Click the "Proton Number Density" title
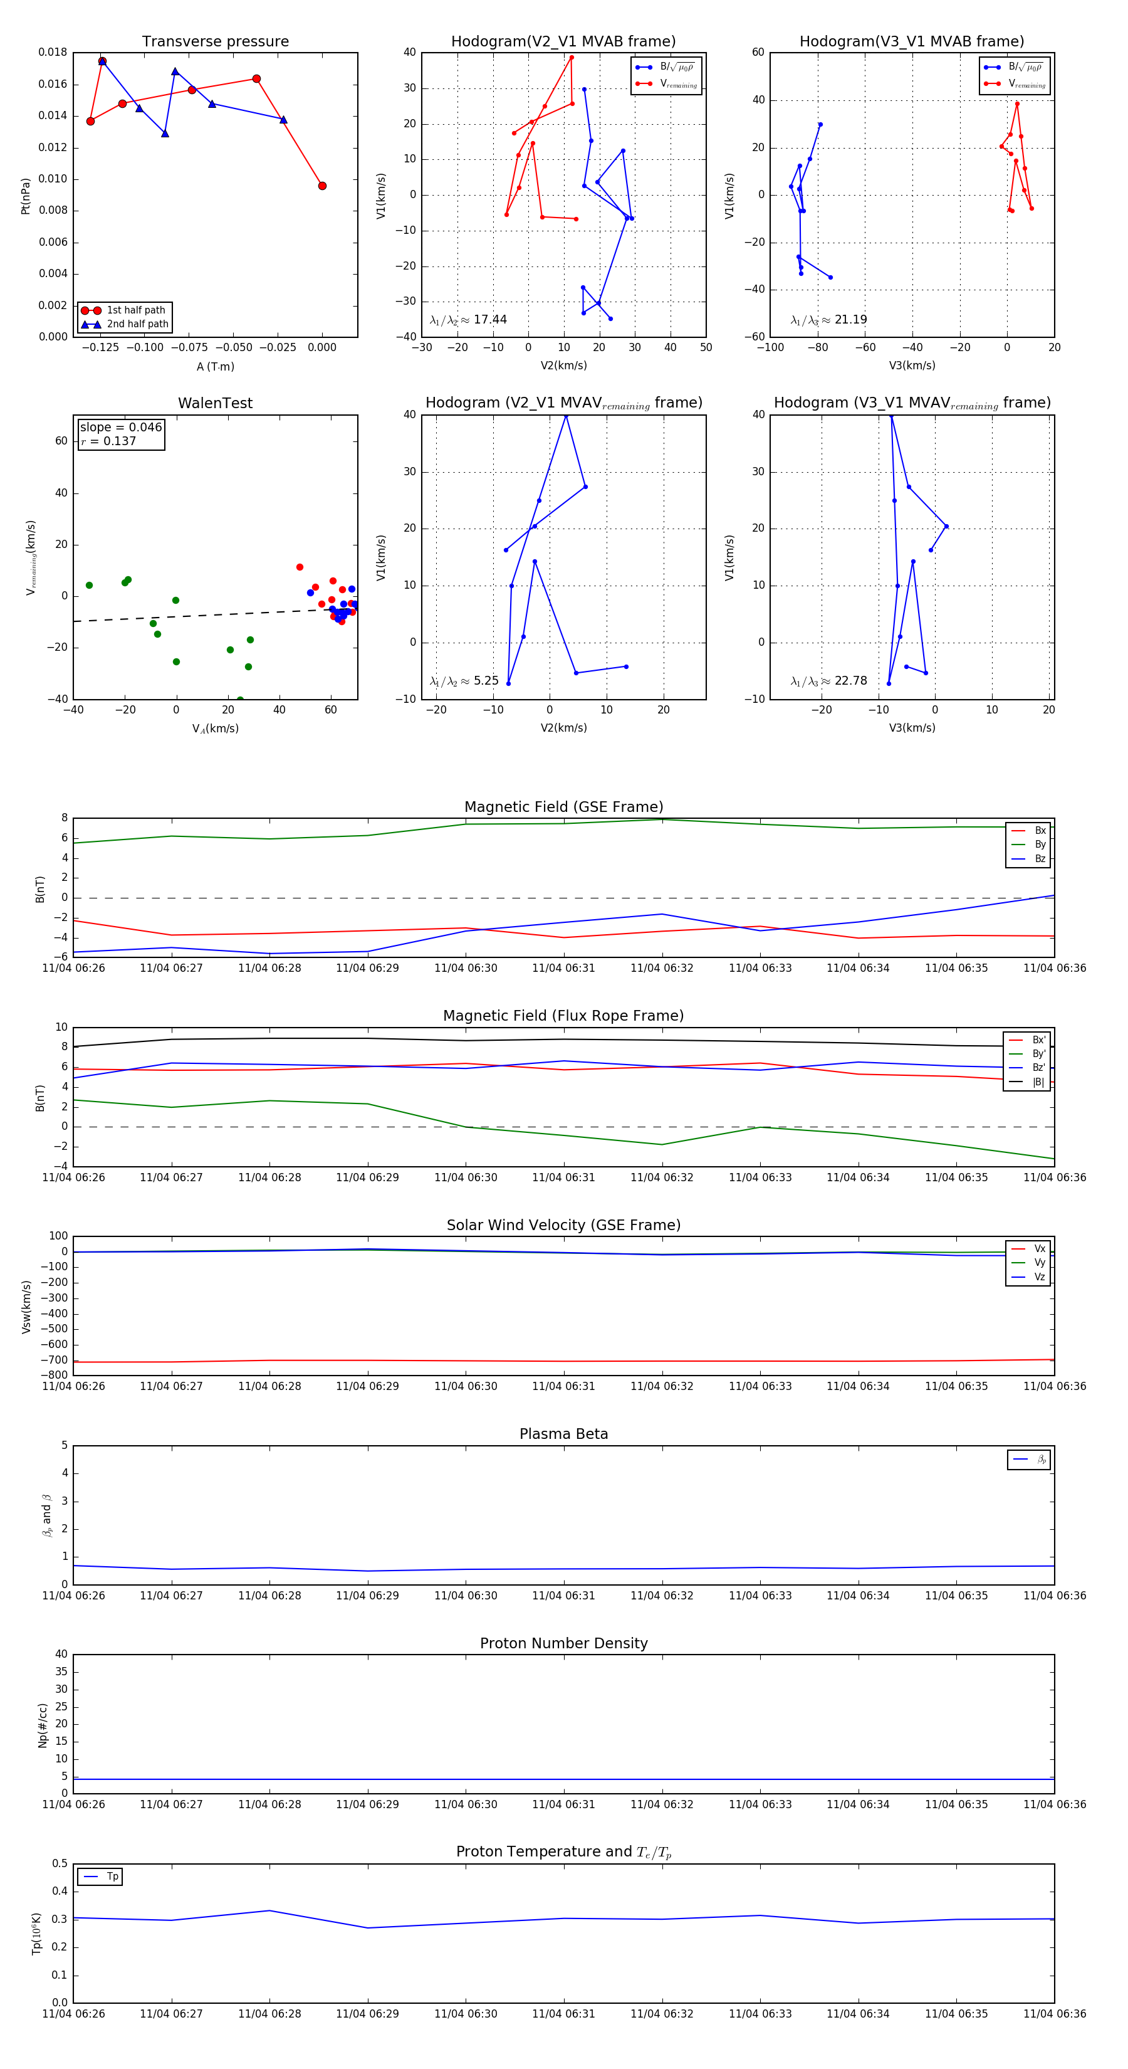The height and width of the screenshot is (2069, 1128). tap(563, 1643)
